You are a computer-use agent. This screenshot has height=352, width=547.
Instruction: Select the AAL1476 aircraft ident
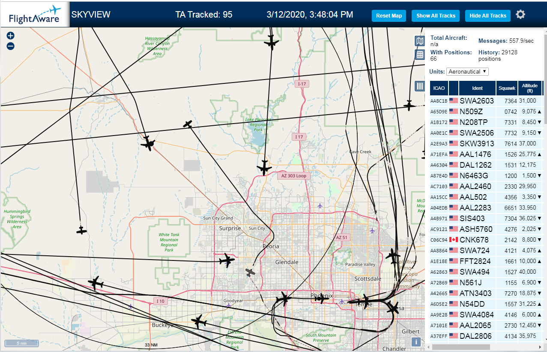pyautogui.click(x=475, y=154)
